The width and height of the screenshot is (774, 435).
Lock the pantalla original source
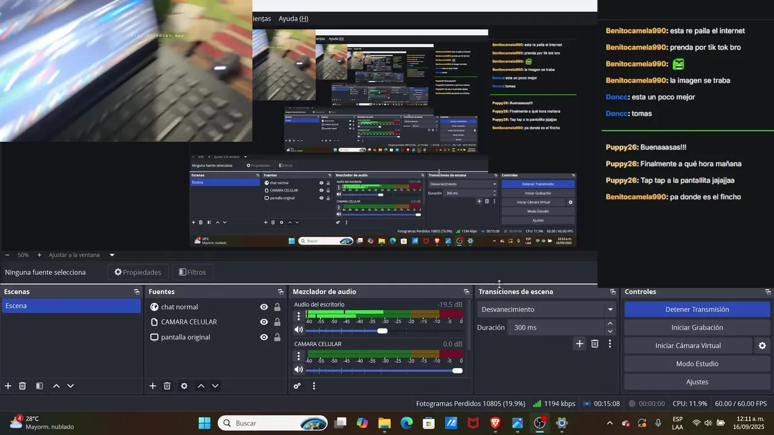click(x=277, y=337)
